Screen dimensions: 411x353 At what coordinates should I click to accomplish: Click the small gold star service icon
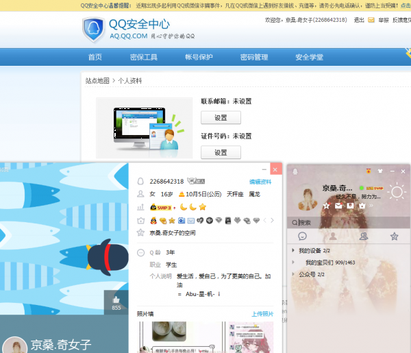point(172,221)
